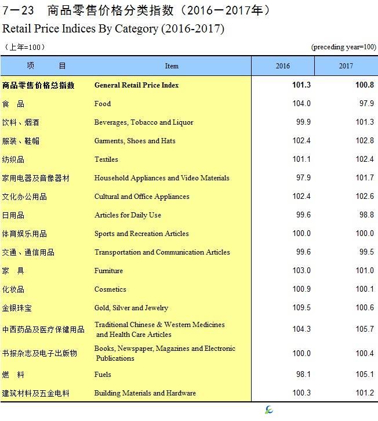Select the Cosmetics row label
The image size is (378, 421).
click(110, 289)
